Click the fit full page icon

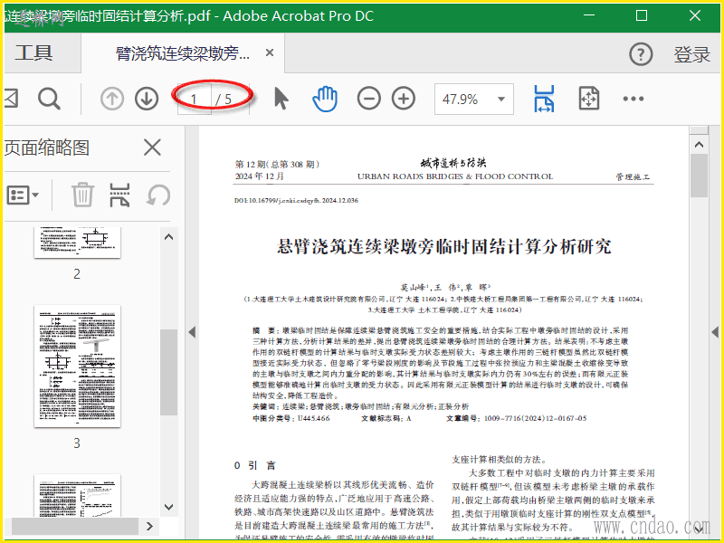point(589,99)
